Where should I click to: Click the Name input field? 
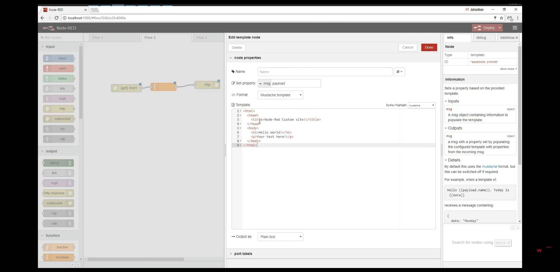325,72
